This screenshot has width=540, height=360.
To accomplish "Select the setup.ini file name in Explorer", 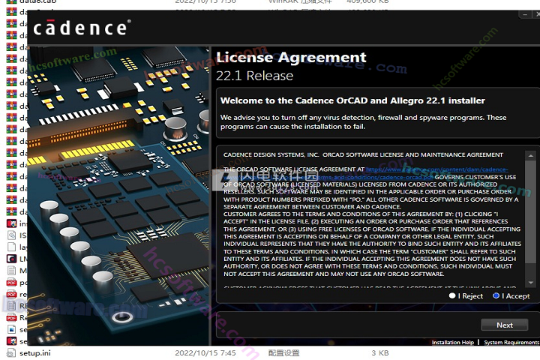I will point(34,353).
